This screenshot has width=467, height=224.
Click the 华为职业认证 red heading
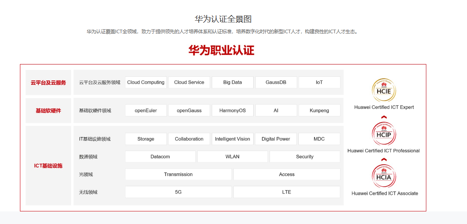pos(221,50)
